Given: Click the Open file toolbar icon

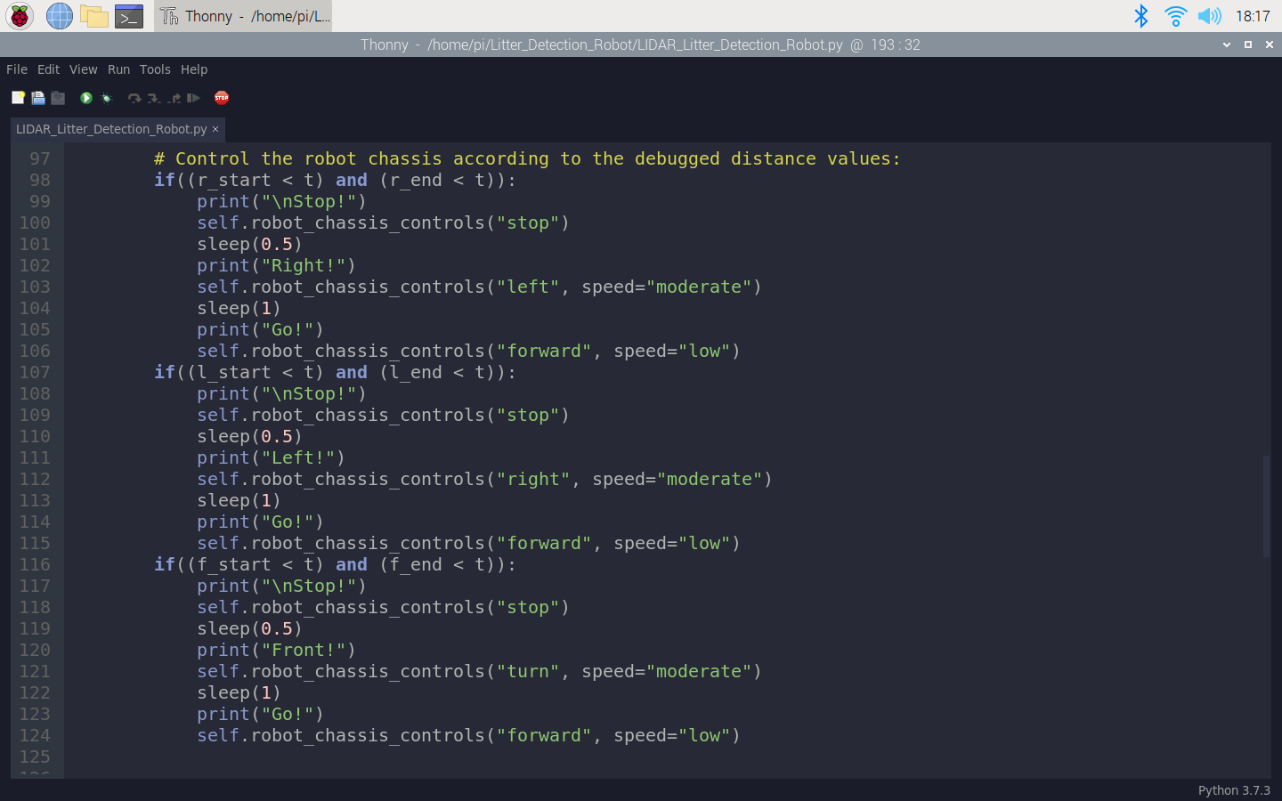Looking at the screenshot, I should [38, 98].
